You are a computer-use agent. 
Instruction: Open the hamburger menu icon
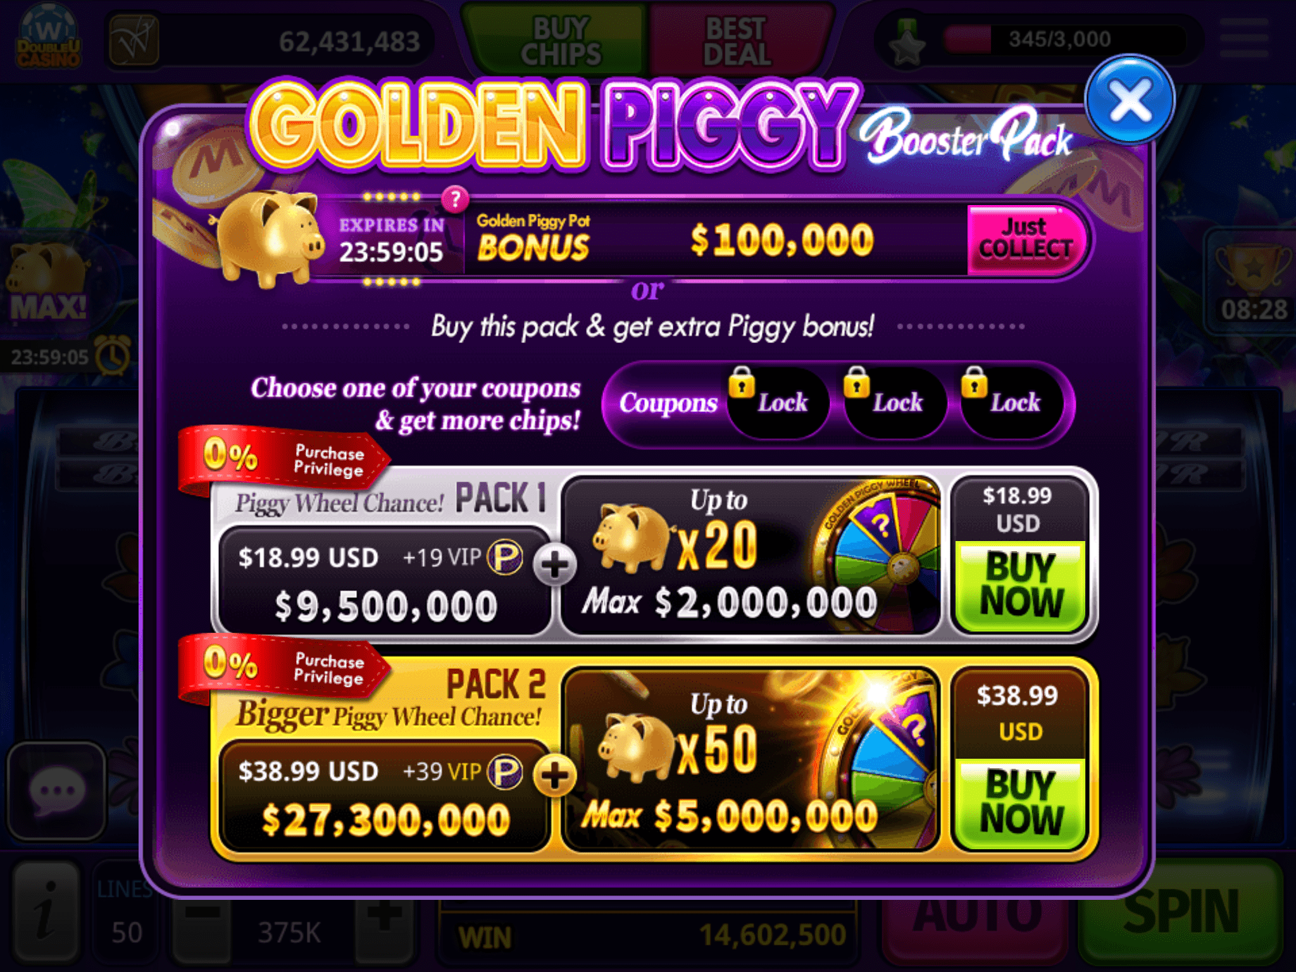(x=1244, y=38)
